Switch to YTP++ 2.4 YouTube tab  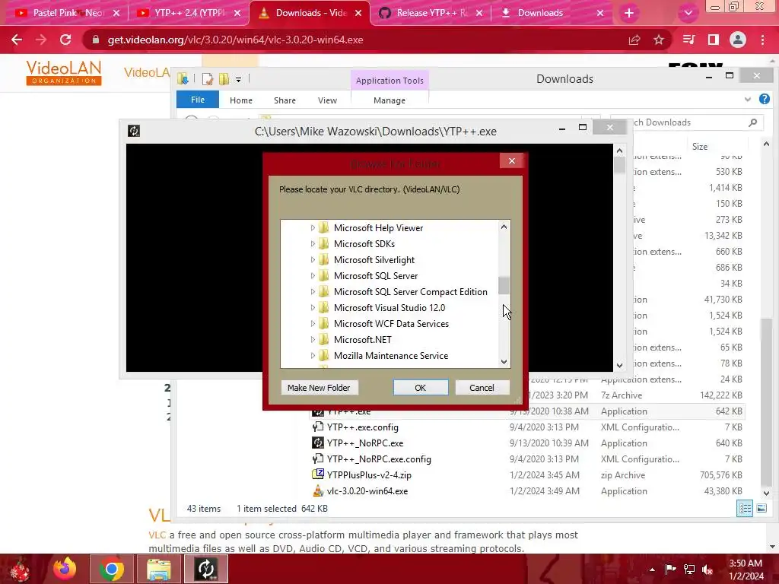[189, 13]
